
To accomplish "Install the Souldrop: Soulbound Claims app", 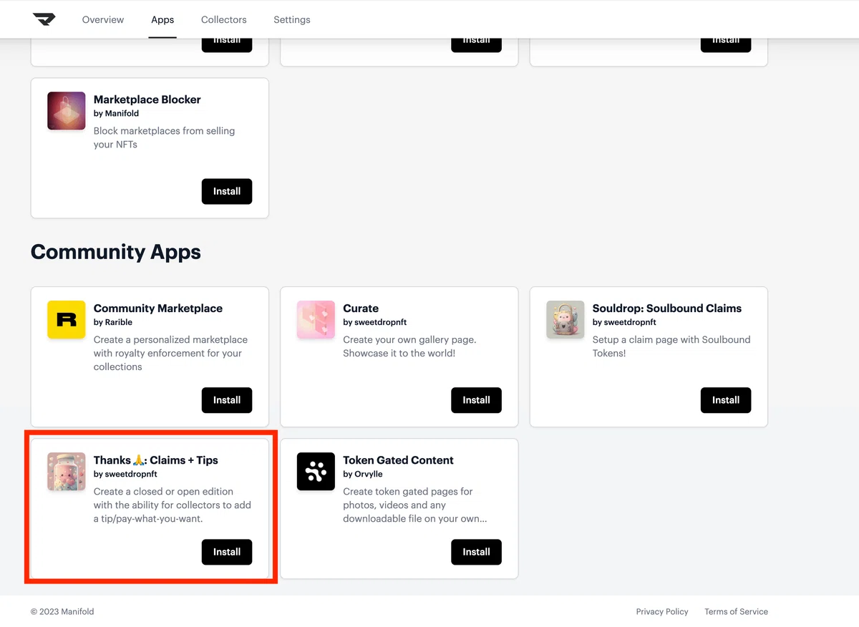I will [726, 400].
